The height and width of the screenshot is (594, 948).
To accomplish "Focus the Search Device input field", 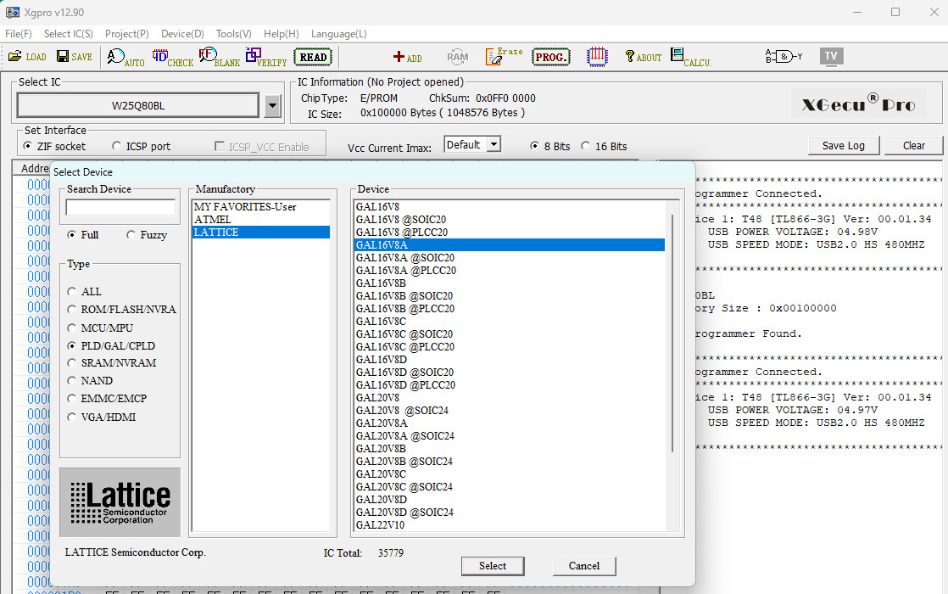I will pyautogui.click(x=121, y=208).
